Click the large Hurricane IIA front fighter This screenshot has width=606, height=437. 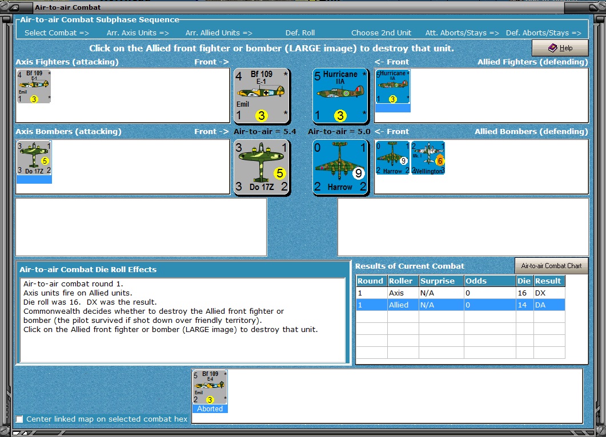coord(340,96)
